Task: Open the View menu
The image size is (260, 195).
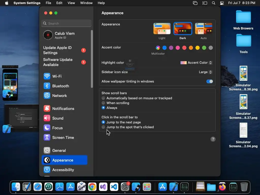Action: point(71,3)
